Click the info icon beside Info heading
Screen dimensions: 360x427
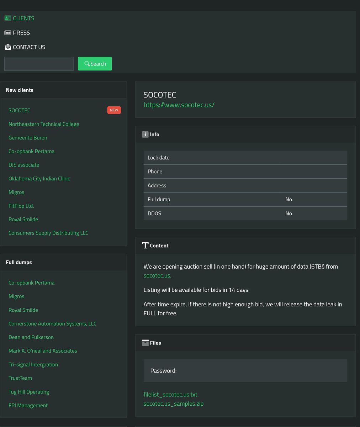click(x=145, y=135)
